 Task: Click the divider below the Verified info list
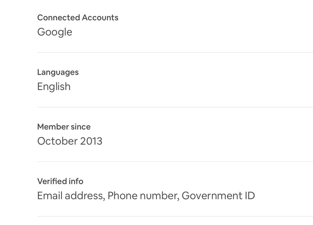coord(175,216)
